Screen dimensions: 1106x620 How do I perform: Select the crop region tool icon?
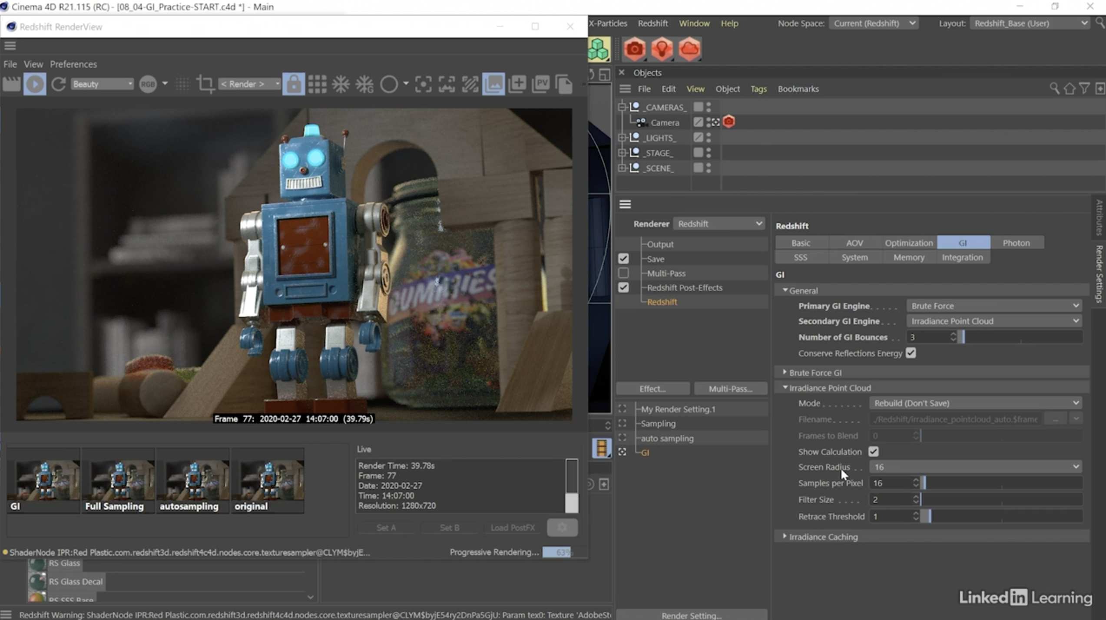click(205, 84)
